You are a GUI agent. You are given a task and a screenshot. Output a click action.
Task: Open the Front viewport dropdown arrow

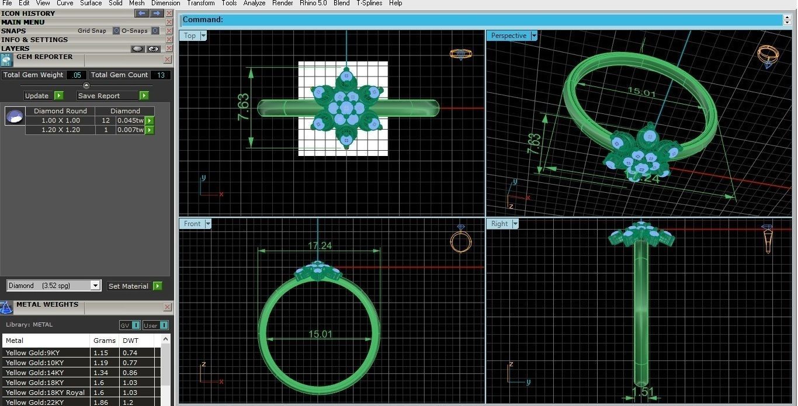[207, 224]
